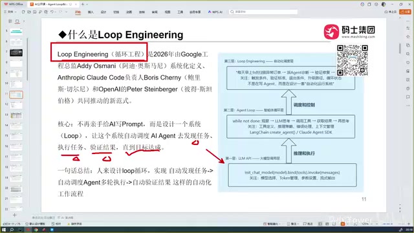Select the 工具 (Tools) ribbon tab
Viewport: 414px width, 233px height.
[180, 12]
